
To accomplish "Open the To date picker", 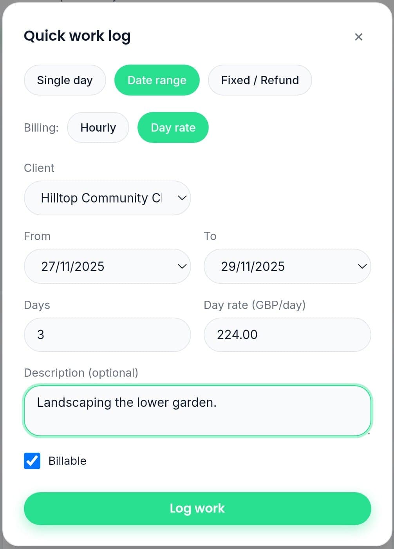I will (x=287, y=266).
